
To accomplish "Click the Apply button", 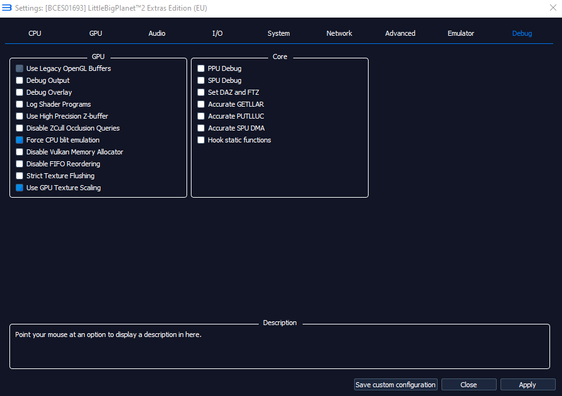I will coord(527,385).
